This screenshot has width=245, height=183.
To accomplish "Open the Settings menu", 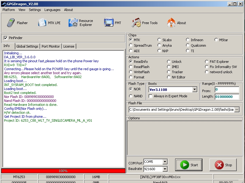I will 35,10.
